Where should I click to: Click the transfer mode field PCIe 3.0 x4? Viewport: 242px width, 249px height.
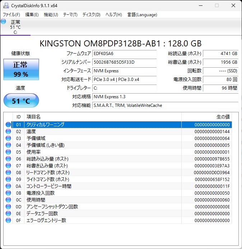(x=124, y=80)
